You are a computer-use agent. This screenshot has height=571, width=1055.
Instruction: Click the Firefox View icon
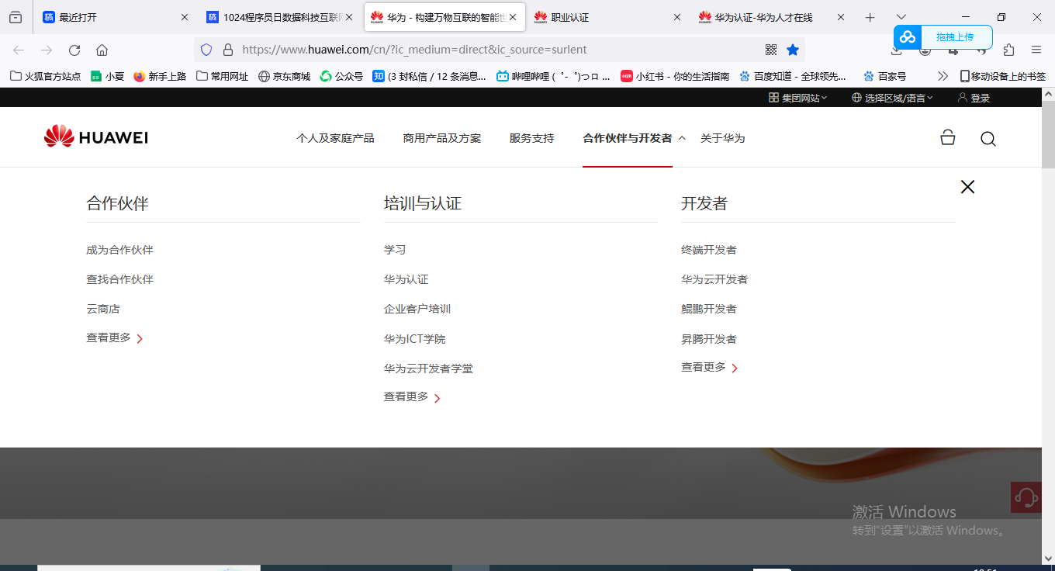[16, 17]
